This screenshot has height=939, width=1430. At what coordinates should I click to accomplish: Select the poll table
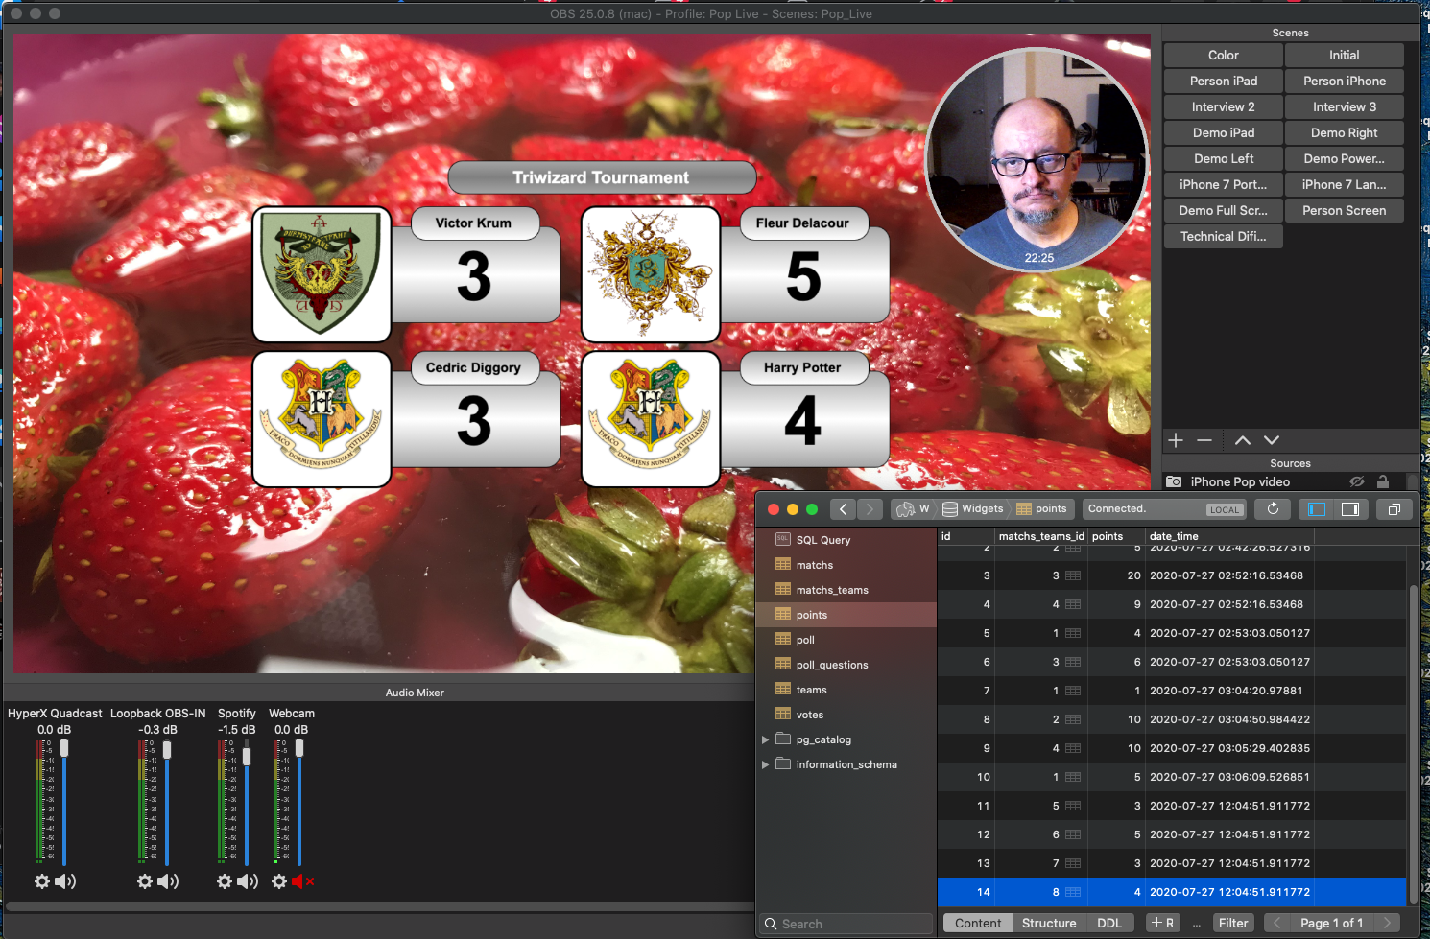tap(846, 640)
